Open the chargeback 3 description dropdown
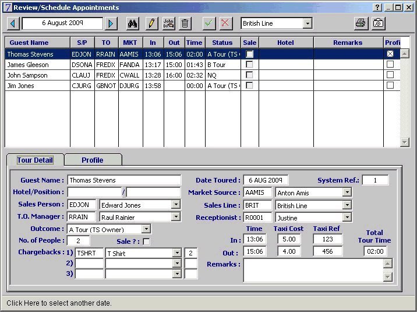This screenshot has width=417, height=312. coord(177,274)
